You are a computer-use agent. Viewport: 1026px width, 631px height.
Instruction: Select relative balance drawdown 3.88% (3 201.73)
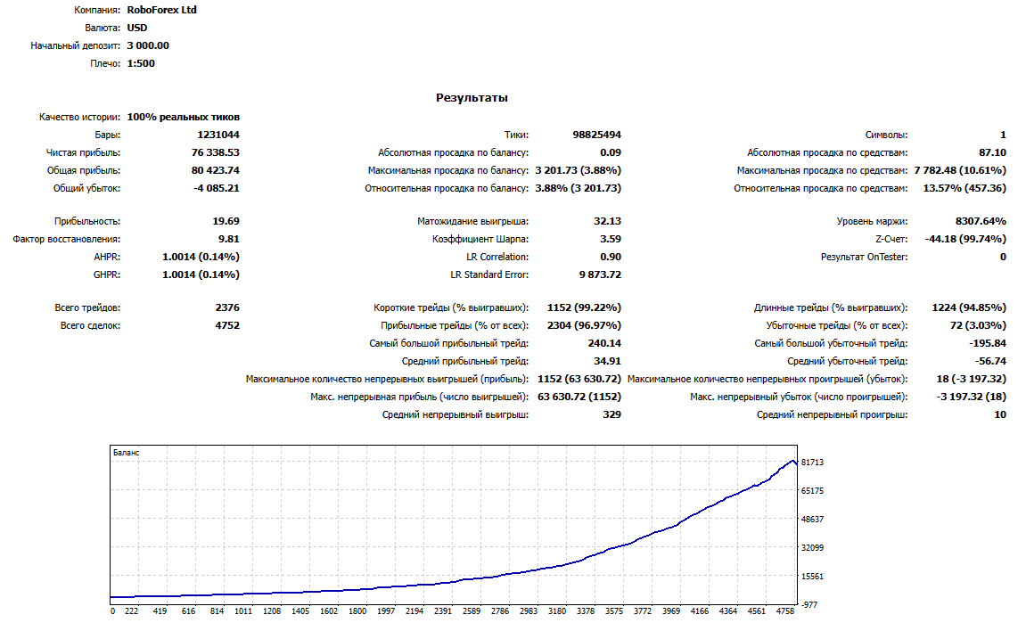(x=578, y=188)
